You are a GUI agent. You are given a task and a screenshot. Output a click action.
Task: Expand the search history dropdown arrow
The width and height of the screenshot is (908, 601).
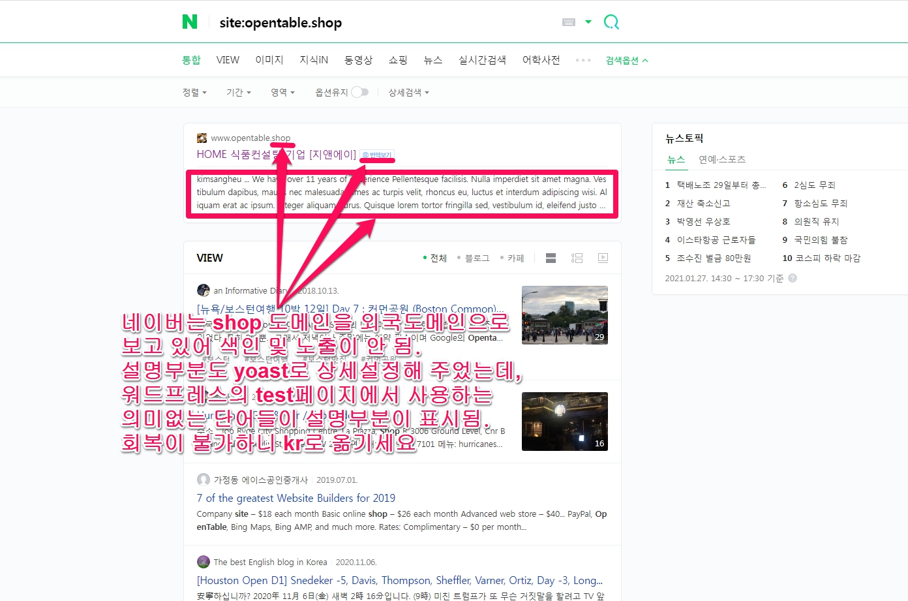coord(588,22)
